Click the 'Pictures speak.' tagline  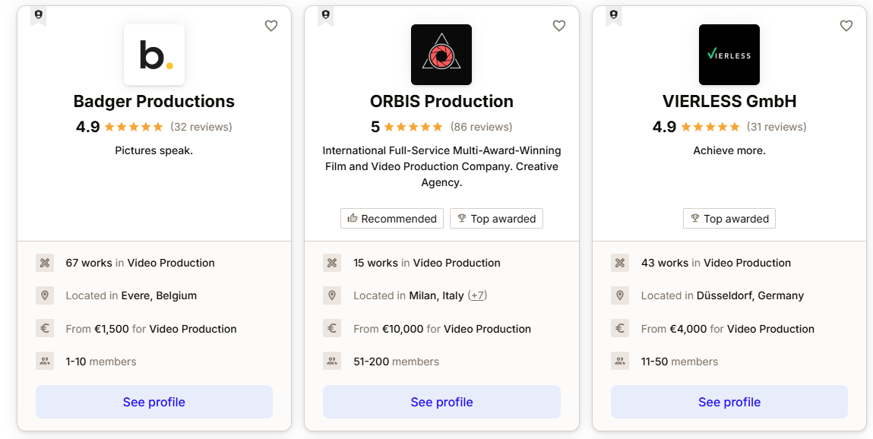coord(154,150)
